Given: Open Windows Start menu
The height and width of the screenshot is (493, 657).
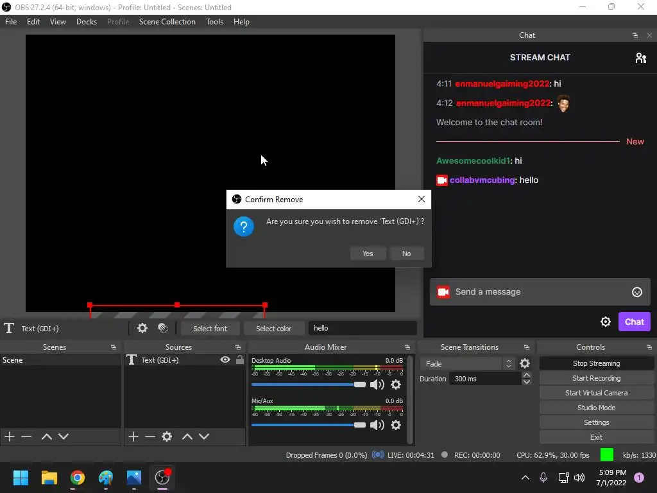Looking at the screenshot, I should pyautogui.click(x=21, y=478).
